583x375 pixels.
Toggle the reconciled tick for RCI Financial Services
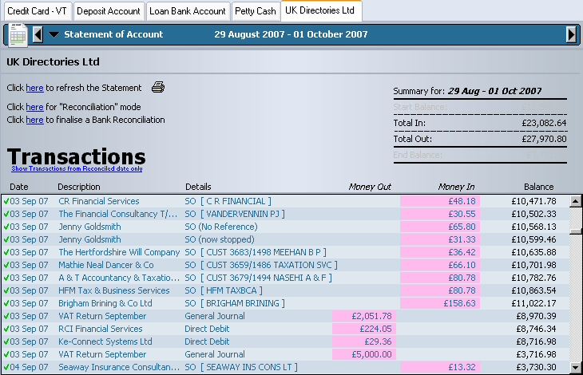tap(6, 329)
